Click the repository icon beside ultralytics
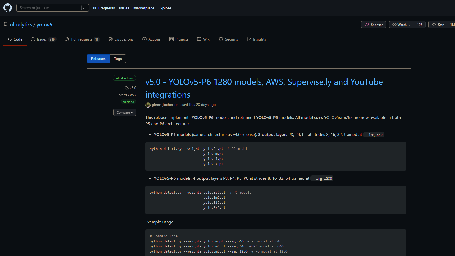 click(x=6, y=24)
